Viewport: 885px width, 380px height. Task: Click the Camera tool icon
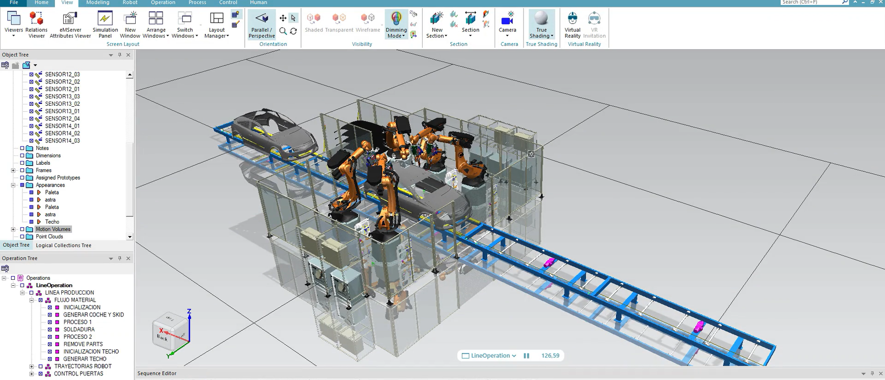click(x=507, y=19)
